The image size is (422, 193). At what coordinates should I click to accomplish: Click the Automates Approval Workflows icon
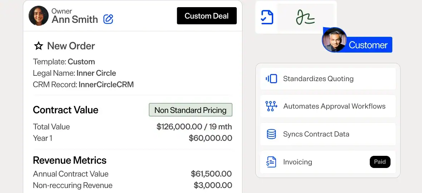pos(271,106)
